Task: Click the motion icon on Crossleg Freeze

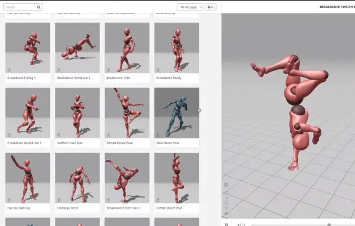Action: point(59,200)
